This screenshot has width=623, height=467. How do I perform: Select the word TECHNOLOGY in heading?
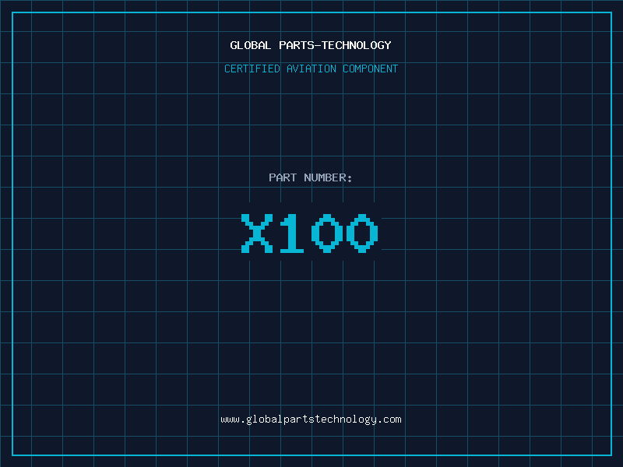[357, 45]
